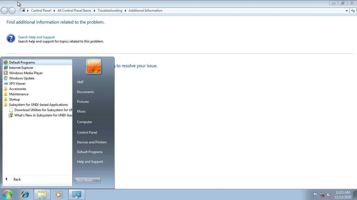The height and width of the screenshot is (200, 357).
Task: Click the Windows Update icon
Action: 6,78
